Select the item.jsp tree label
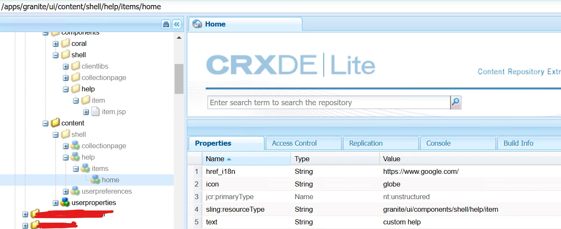The image size is (561, 229). coord(114,112)
